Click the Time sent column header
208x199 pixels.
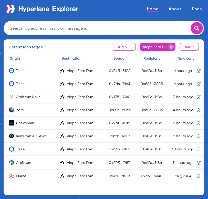pos(185,58)
